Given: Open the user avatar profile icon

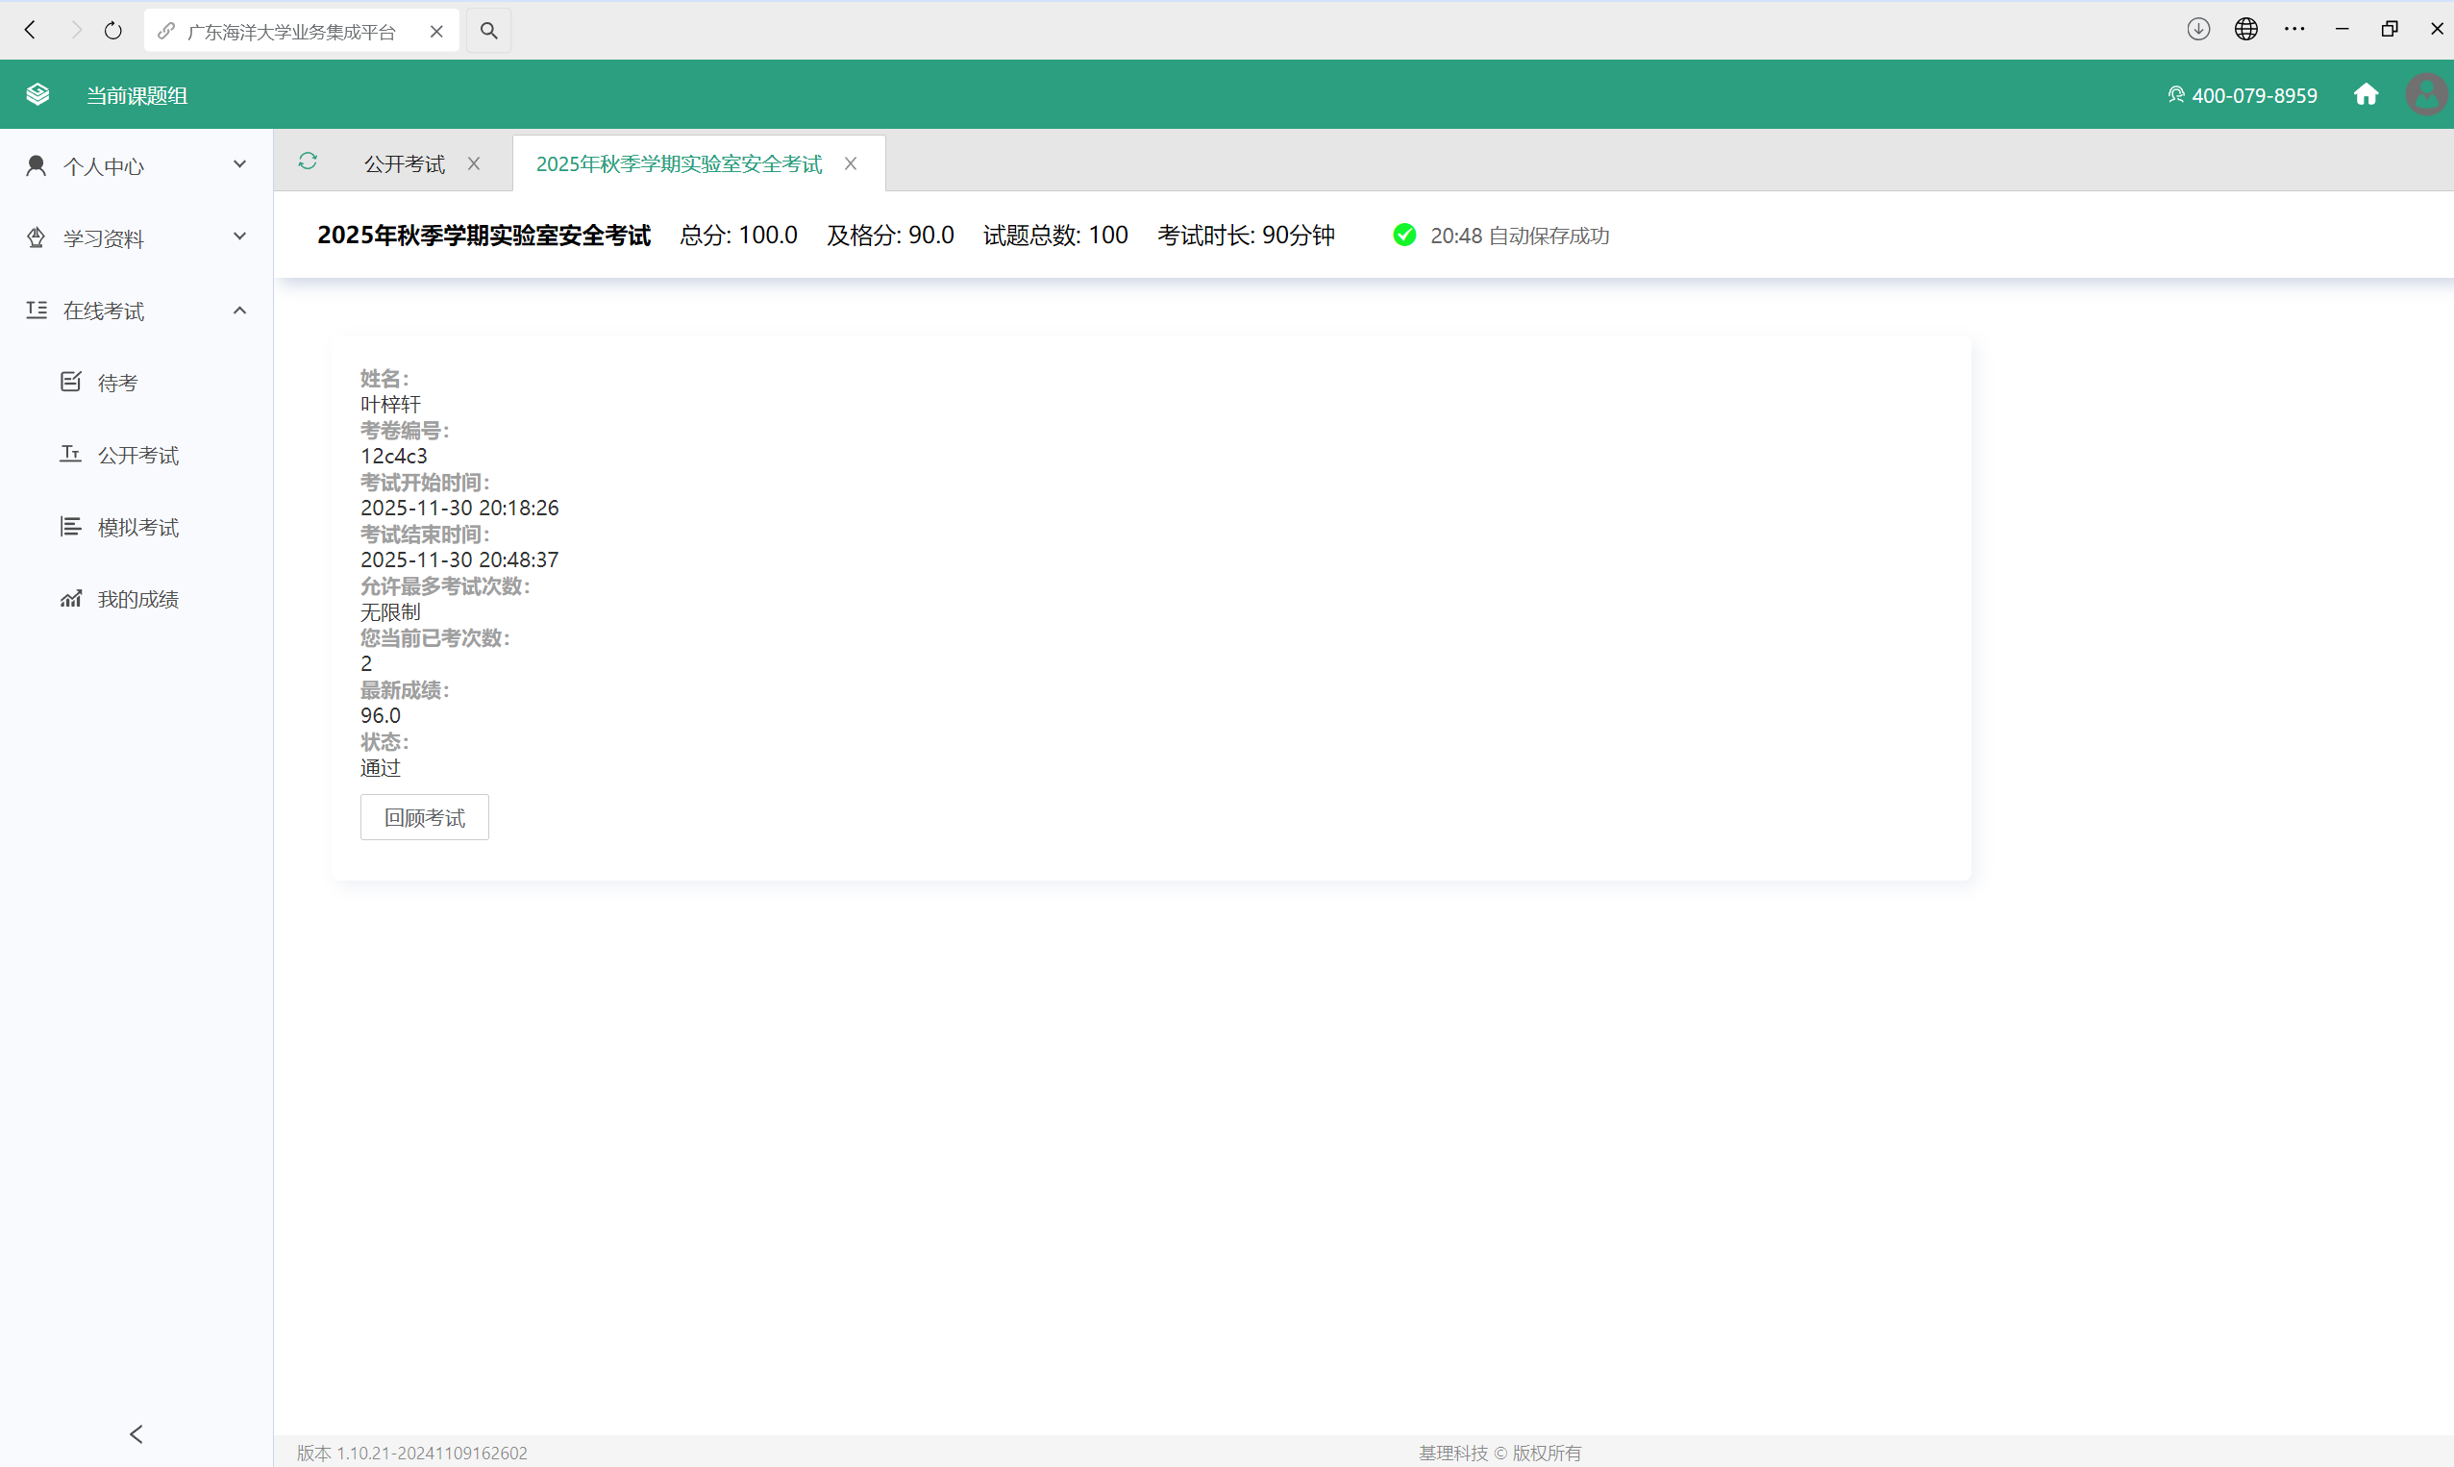Looking at the screenshot, I should pyautogui.click(x=2426, y=94).
